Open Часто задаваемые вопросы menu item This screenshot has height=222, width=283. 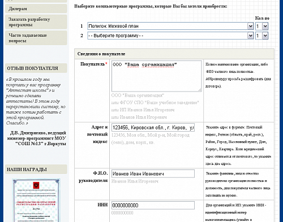(36, 38)
